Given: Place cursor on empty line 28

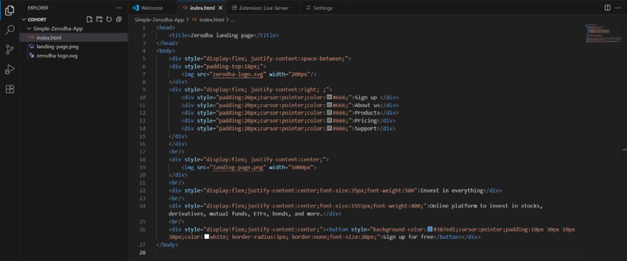Looking at the screenshot, I should point(368,252).
